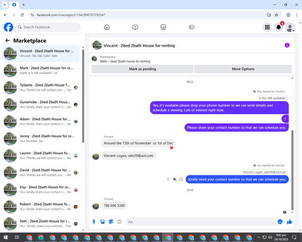Viewport: 302px width, 242px height.
Task: Open the Elsy conversation
Action: (x=40, y=190)
